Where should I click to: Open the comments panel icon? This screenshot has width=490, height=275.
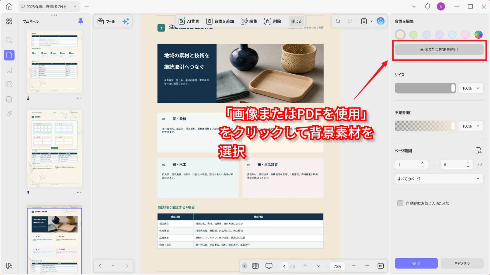[9, 84]
